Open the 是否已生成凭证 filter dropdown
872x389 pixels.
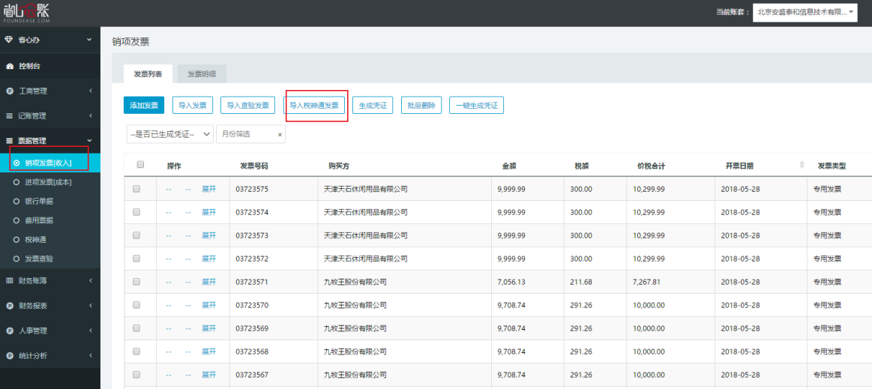pos(169,134)
